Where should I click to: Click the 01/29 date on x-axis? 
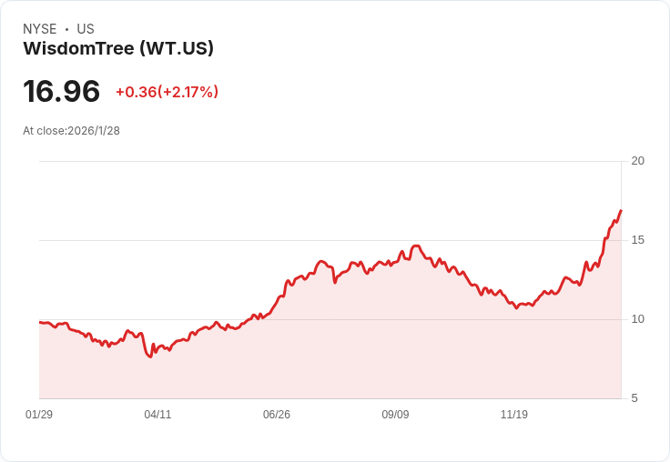[x=39, y=415]
